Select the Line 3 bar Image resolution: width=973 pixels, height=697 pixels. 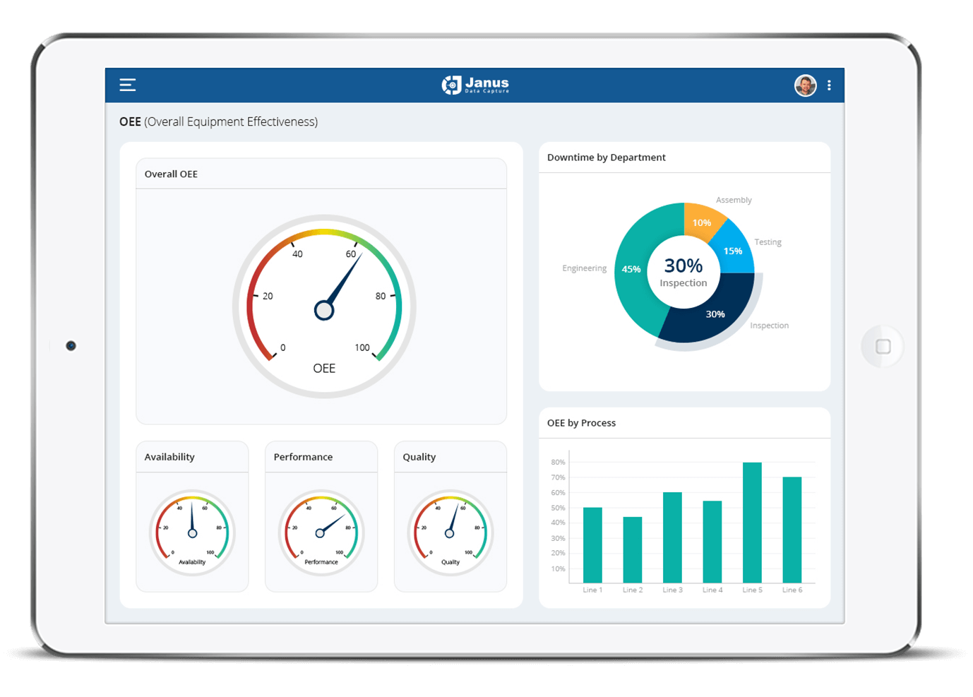(672, 537)
